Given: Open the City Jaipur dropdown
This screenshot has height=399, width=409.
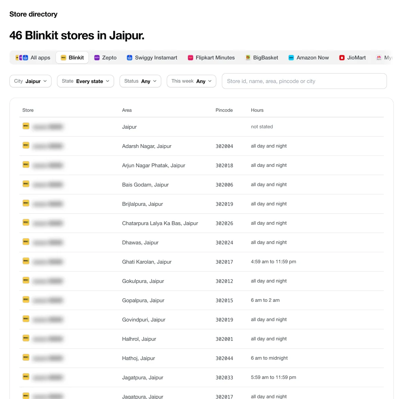Looking at the screenshot, I should tap(31, 81).
